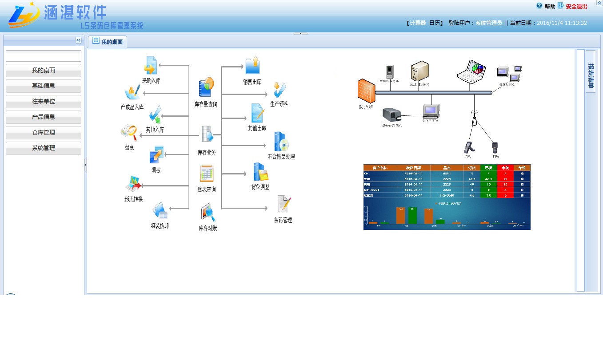Click the 不合格品处理 icon
Image resolution: width=603 pixels, height=352 pixels.
(281, 142)
